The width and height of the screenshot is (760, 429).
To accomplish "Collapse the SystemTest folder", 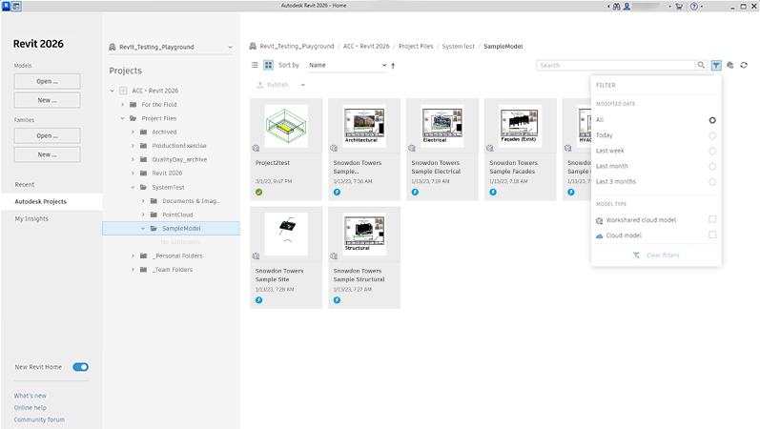I will pos(133,187).
